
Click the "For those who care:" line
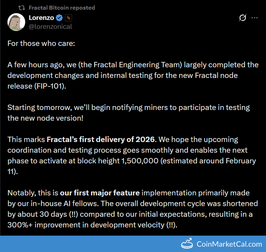(x=41, y=43)
